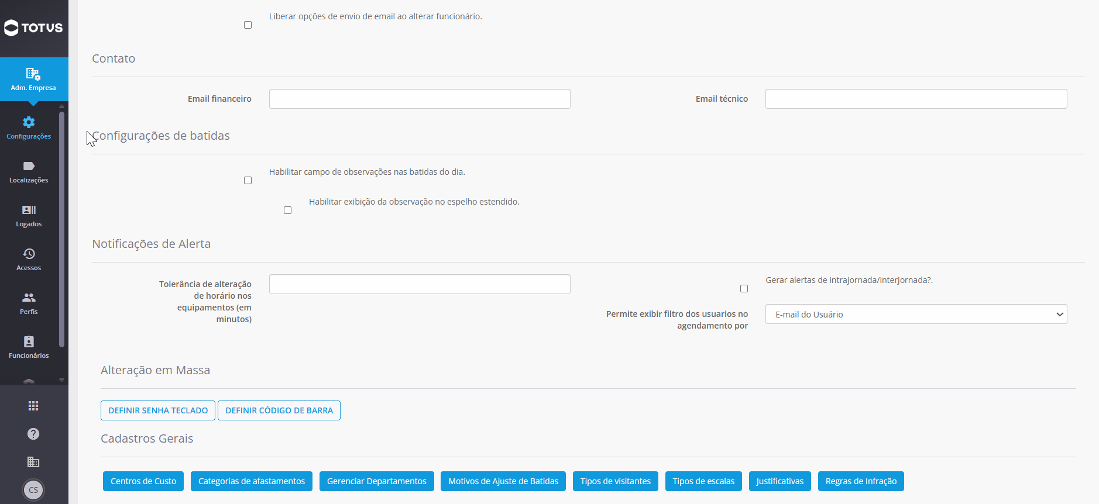Click the 'Notificações de Alerta' heading
The image size is (1099, 504).
[x=152, y=244]
